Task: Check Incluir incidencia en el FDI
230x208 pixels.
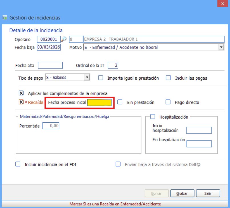Action: (18, 164)
